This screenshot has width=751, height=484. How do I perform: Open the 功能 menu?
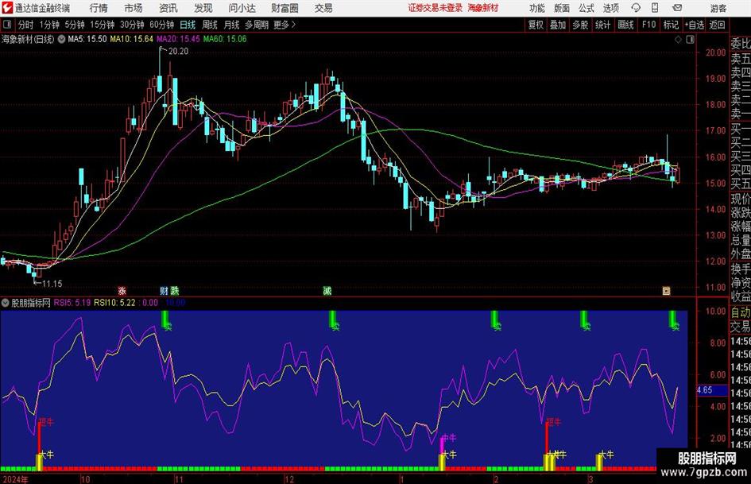point(537,8)
